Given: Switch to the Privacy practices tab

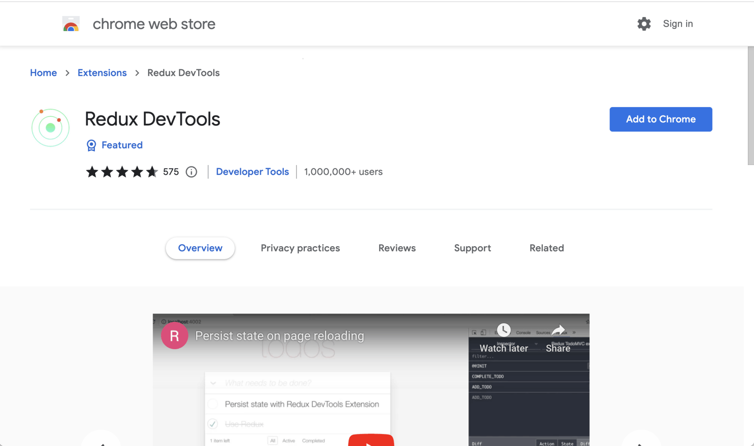Looking at the screenshot, I should click(300, 248).
